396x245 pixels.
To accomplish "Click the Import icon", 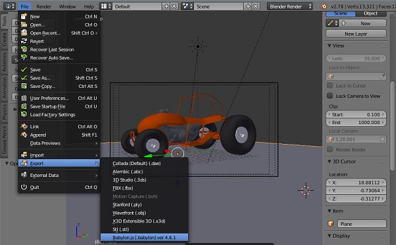I will pos(24,155).
